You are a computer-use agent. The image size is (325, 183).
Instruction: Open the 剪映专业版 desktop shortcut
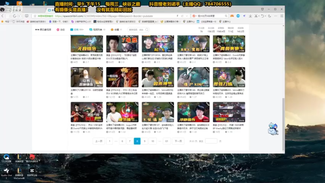pos(32,172)
